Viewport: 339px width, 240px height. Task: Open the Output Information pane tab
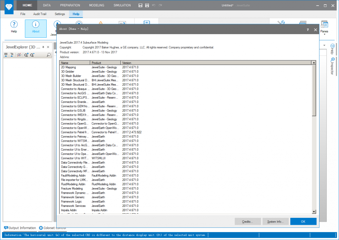pos(20,228)
